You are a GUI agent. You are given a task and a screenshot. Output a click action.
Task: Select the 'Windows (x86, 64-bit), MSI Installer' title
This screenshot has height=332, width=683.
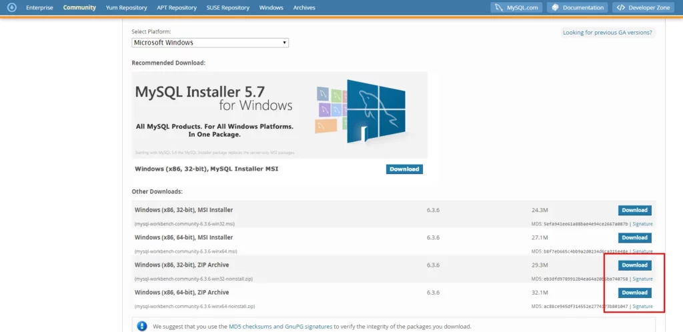184,237
